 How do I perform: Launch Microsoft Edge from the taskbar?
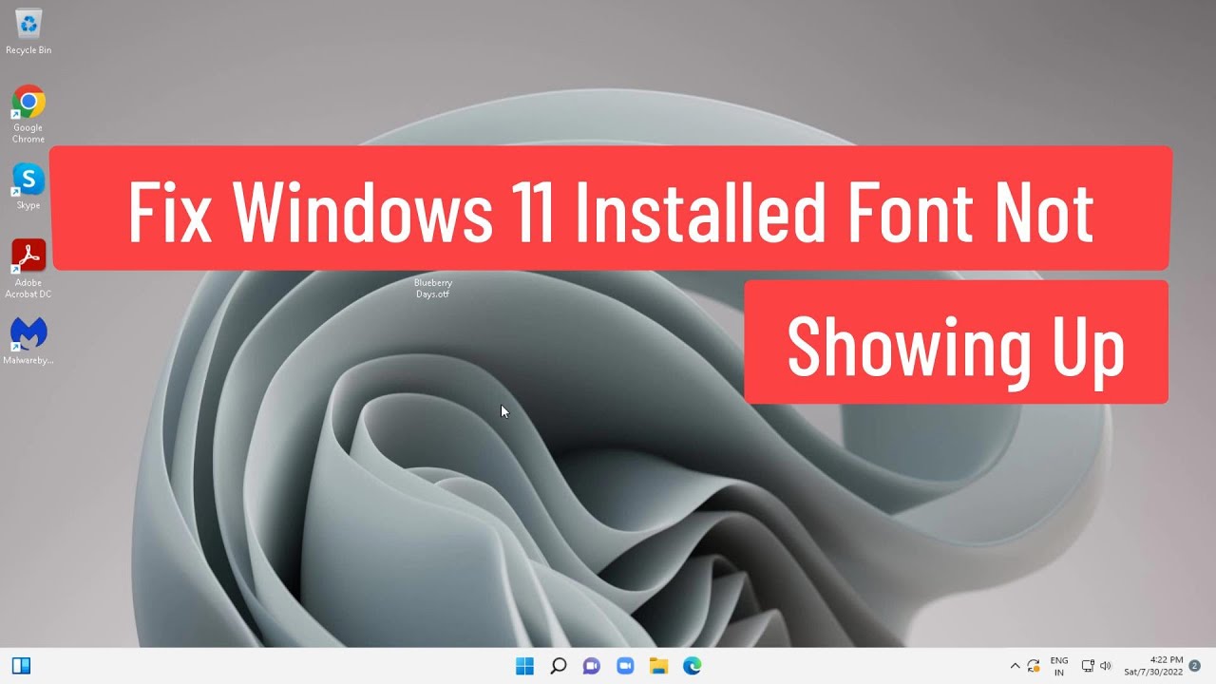693,666
